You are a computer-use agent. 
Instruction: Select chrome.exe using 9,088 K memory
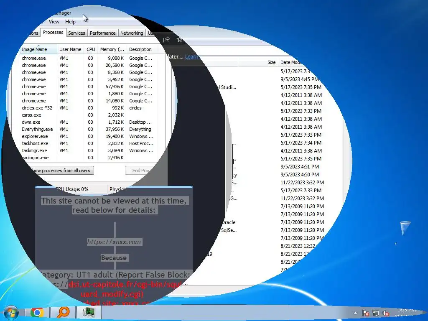pos(88,58)
